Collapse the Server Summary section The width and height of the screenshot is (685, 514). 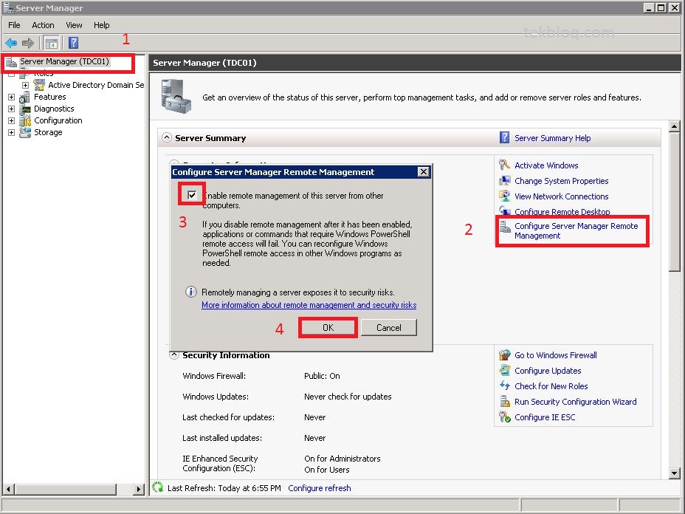point(166,137)
